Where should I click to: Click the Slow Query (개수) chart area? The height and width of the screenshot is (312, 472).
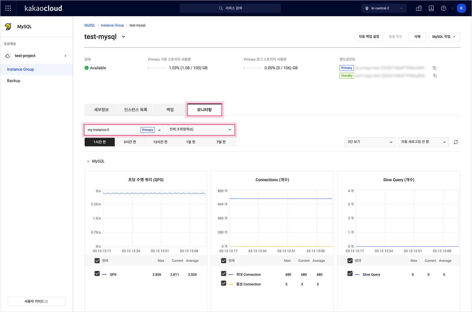(x=407, y=218)
